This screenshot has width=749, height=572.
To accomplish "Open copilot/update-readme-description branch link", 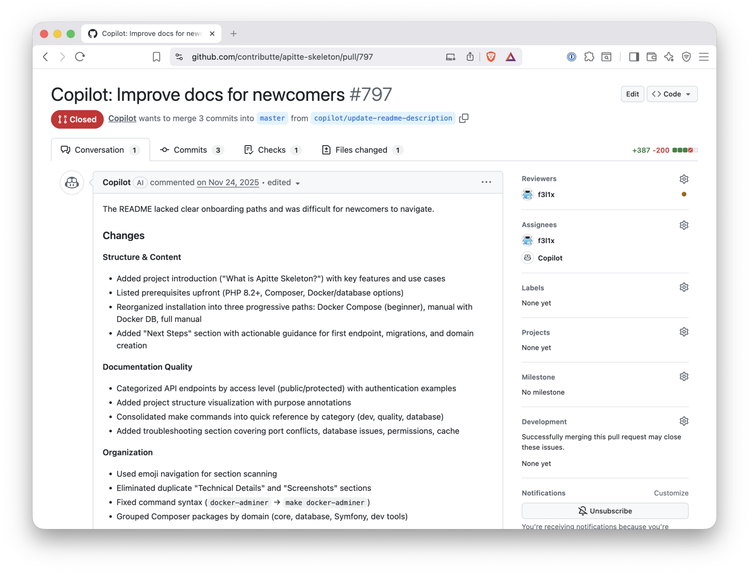I will click(x=383, y=118).
